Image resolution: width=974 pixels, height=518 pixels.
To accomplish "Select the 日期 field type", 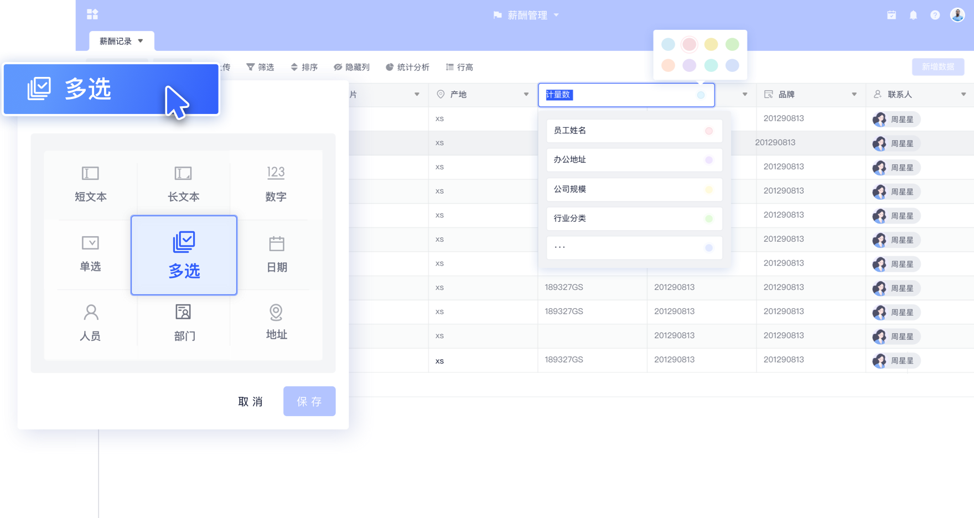I will click(277, 254).
